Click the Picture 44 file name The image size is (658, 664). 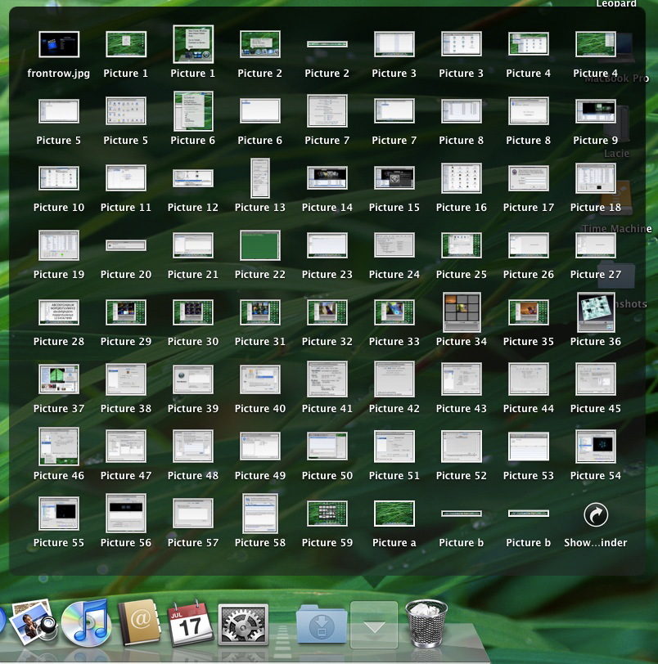[x=529, y=408]
